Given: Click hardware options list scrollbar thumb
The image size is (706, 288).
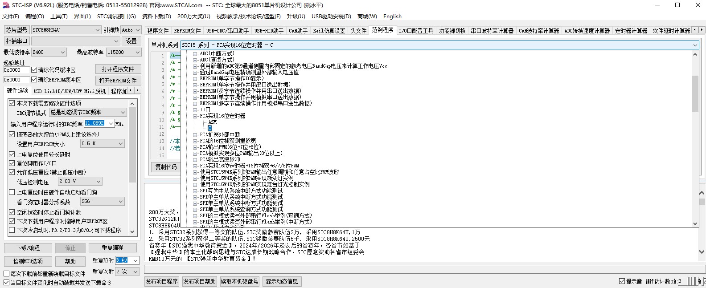Looking at the screenshot, I should 132,145.
